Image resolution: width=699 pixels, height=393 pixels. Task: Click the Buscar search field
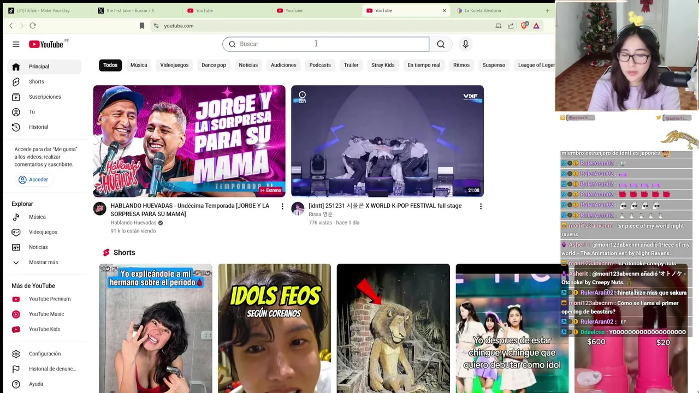pyautogui.click(x=326, y=44)
